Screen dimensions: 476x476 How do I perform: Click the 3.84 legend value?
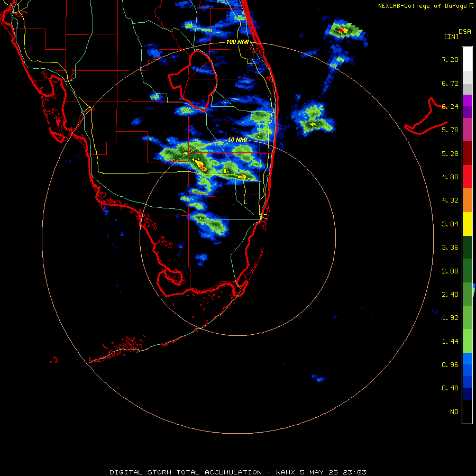[450, 224]
